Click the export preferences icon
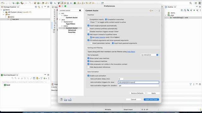The width and height of the screenshot is (202, 113). [x=70, y=100]
